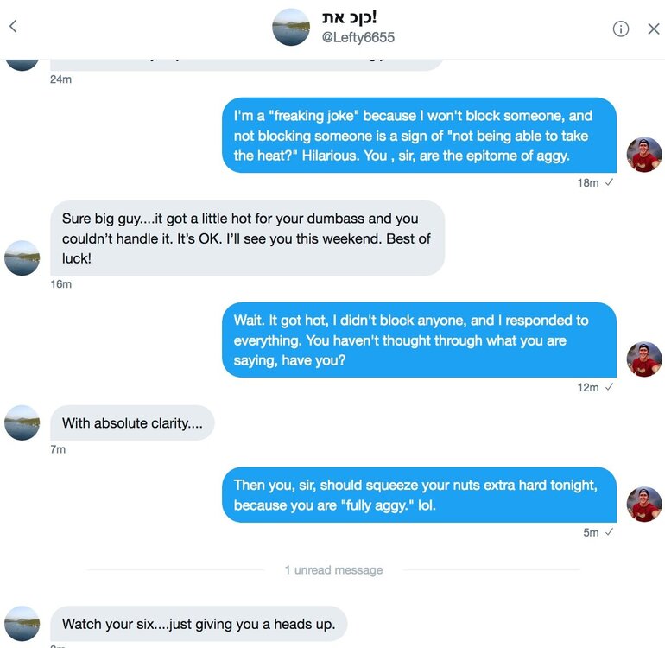Image resolution: width=665 pixels, height=648 pixels.
Task: Select the blue "freaking joke" message bubble
Action: [419, 136]
